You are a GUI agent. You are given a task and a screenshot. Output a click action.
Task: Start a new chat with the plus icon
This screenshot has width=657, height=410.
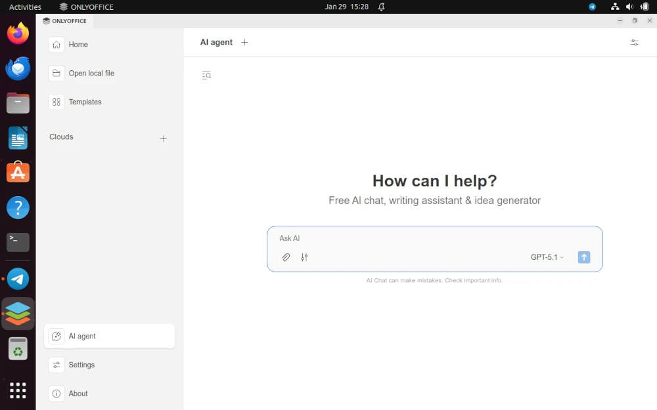pos(244,42)
